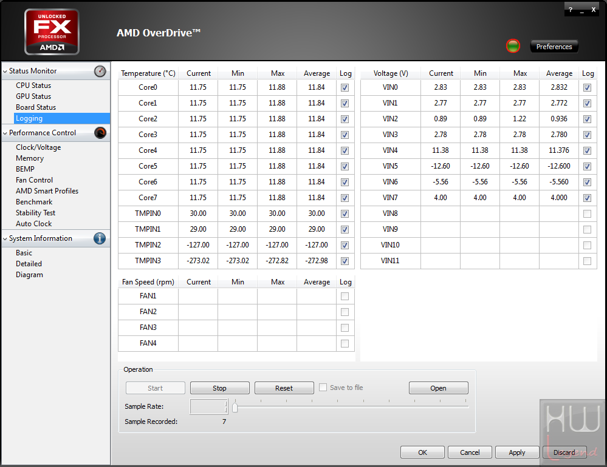
Task: Go to Board Status
Action: pyautogui.click(x=36, y=107)
